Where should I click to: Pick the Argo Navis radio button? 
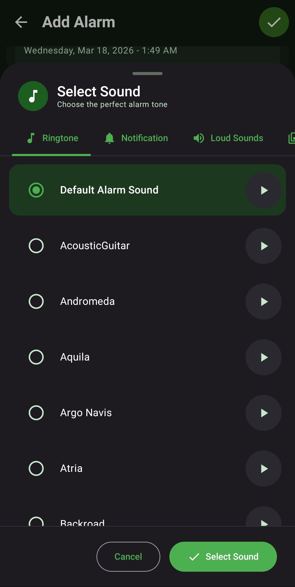[x=36, y=413]
